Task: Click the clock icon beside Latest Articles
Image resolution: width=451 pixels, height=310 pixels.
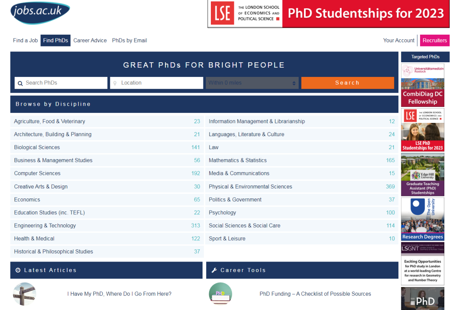Action: [x=18, y=270]
